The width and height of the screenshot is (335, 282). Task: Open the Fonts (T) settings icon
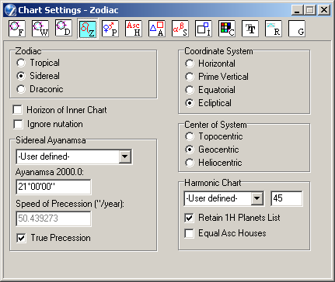click(x=250, y=29)
